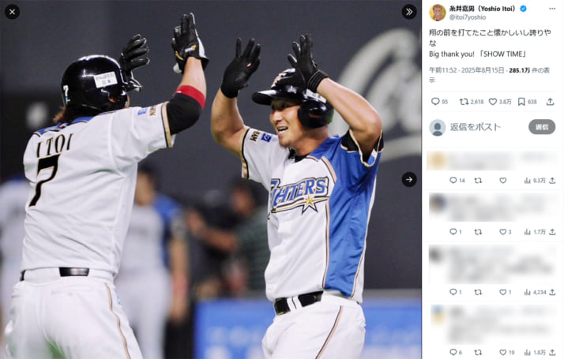Click the grey 返信 submit button

[542, 127]
